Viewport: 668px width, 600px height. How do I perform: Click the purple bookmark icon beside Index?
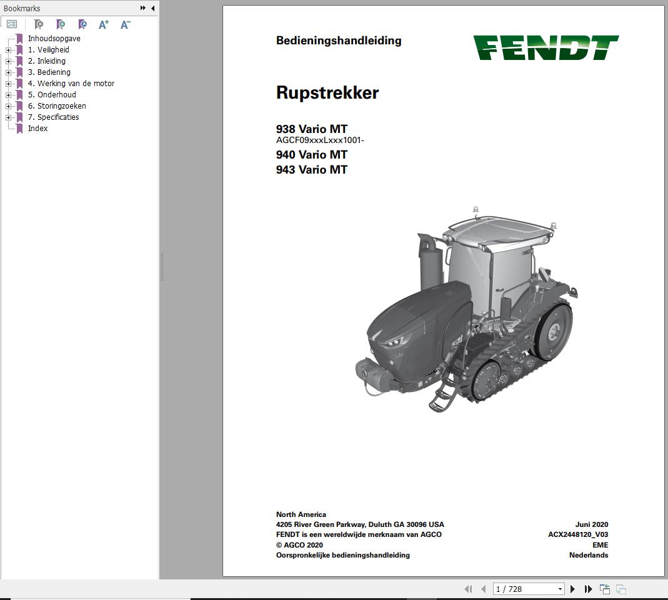click(x=19, y=129)
